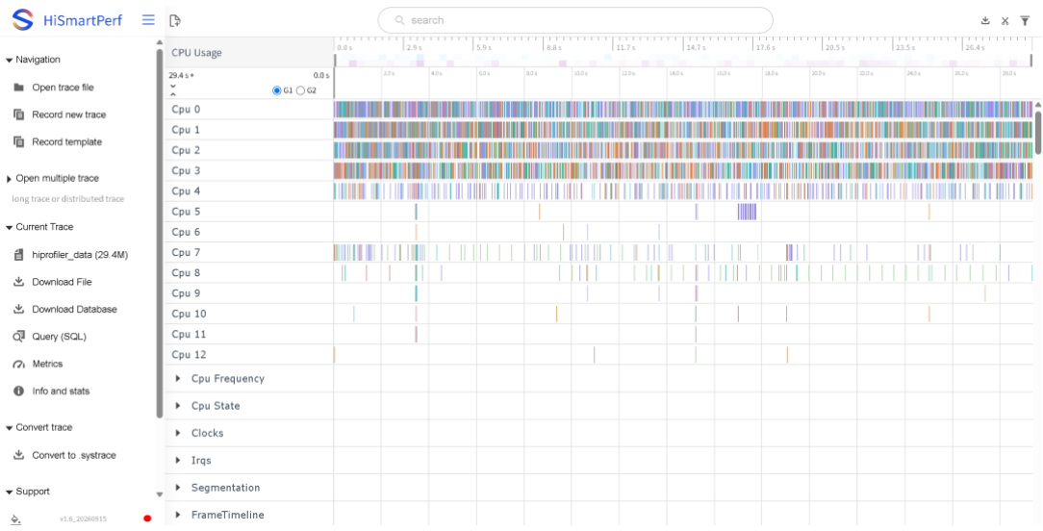Collapse the Support section
The height and width of the screenshot is (531, 1043).
tap(10, 492)
